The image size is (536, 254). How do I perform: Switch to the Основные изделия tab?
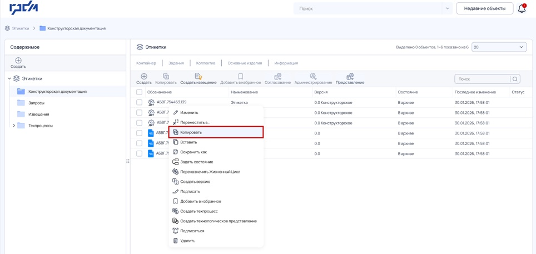[245, 63]
